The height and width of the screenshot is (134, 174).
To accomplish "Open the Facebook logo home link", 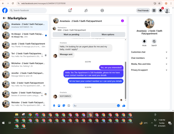I will point(5,10).
